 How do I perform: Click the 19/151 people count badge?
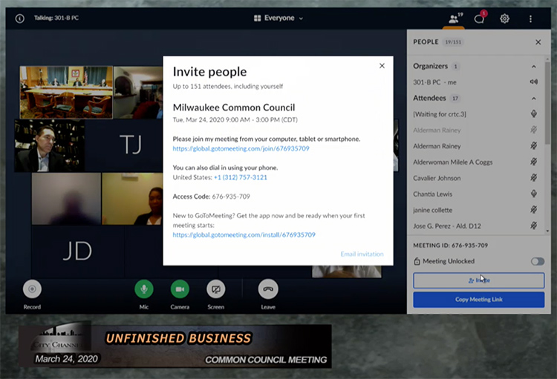(x=453, y=42)
